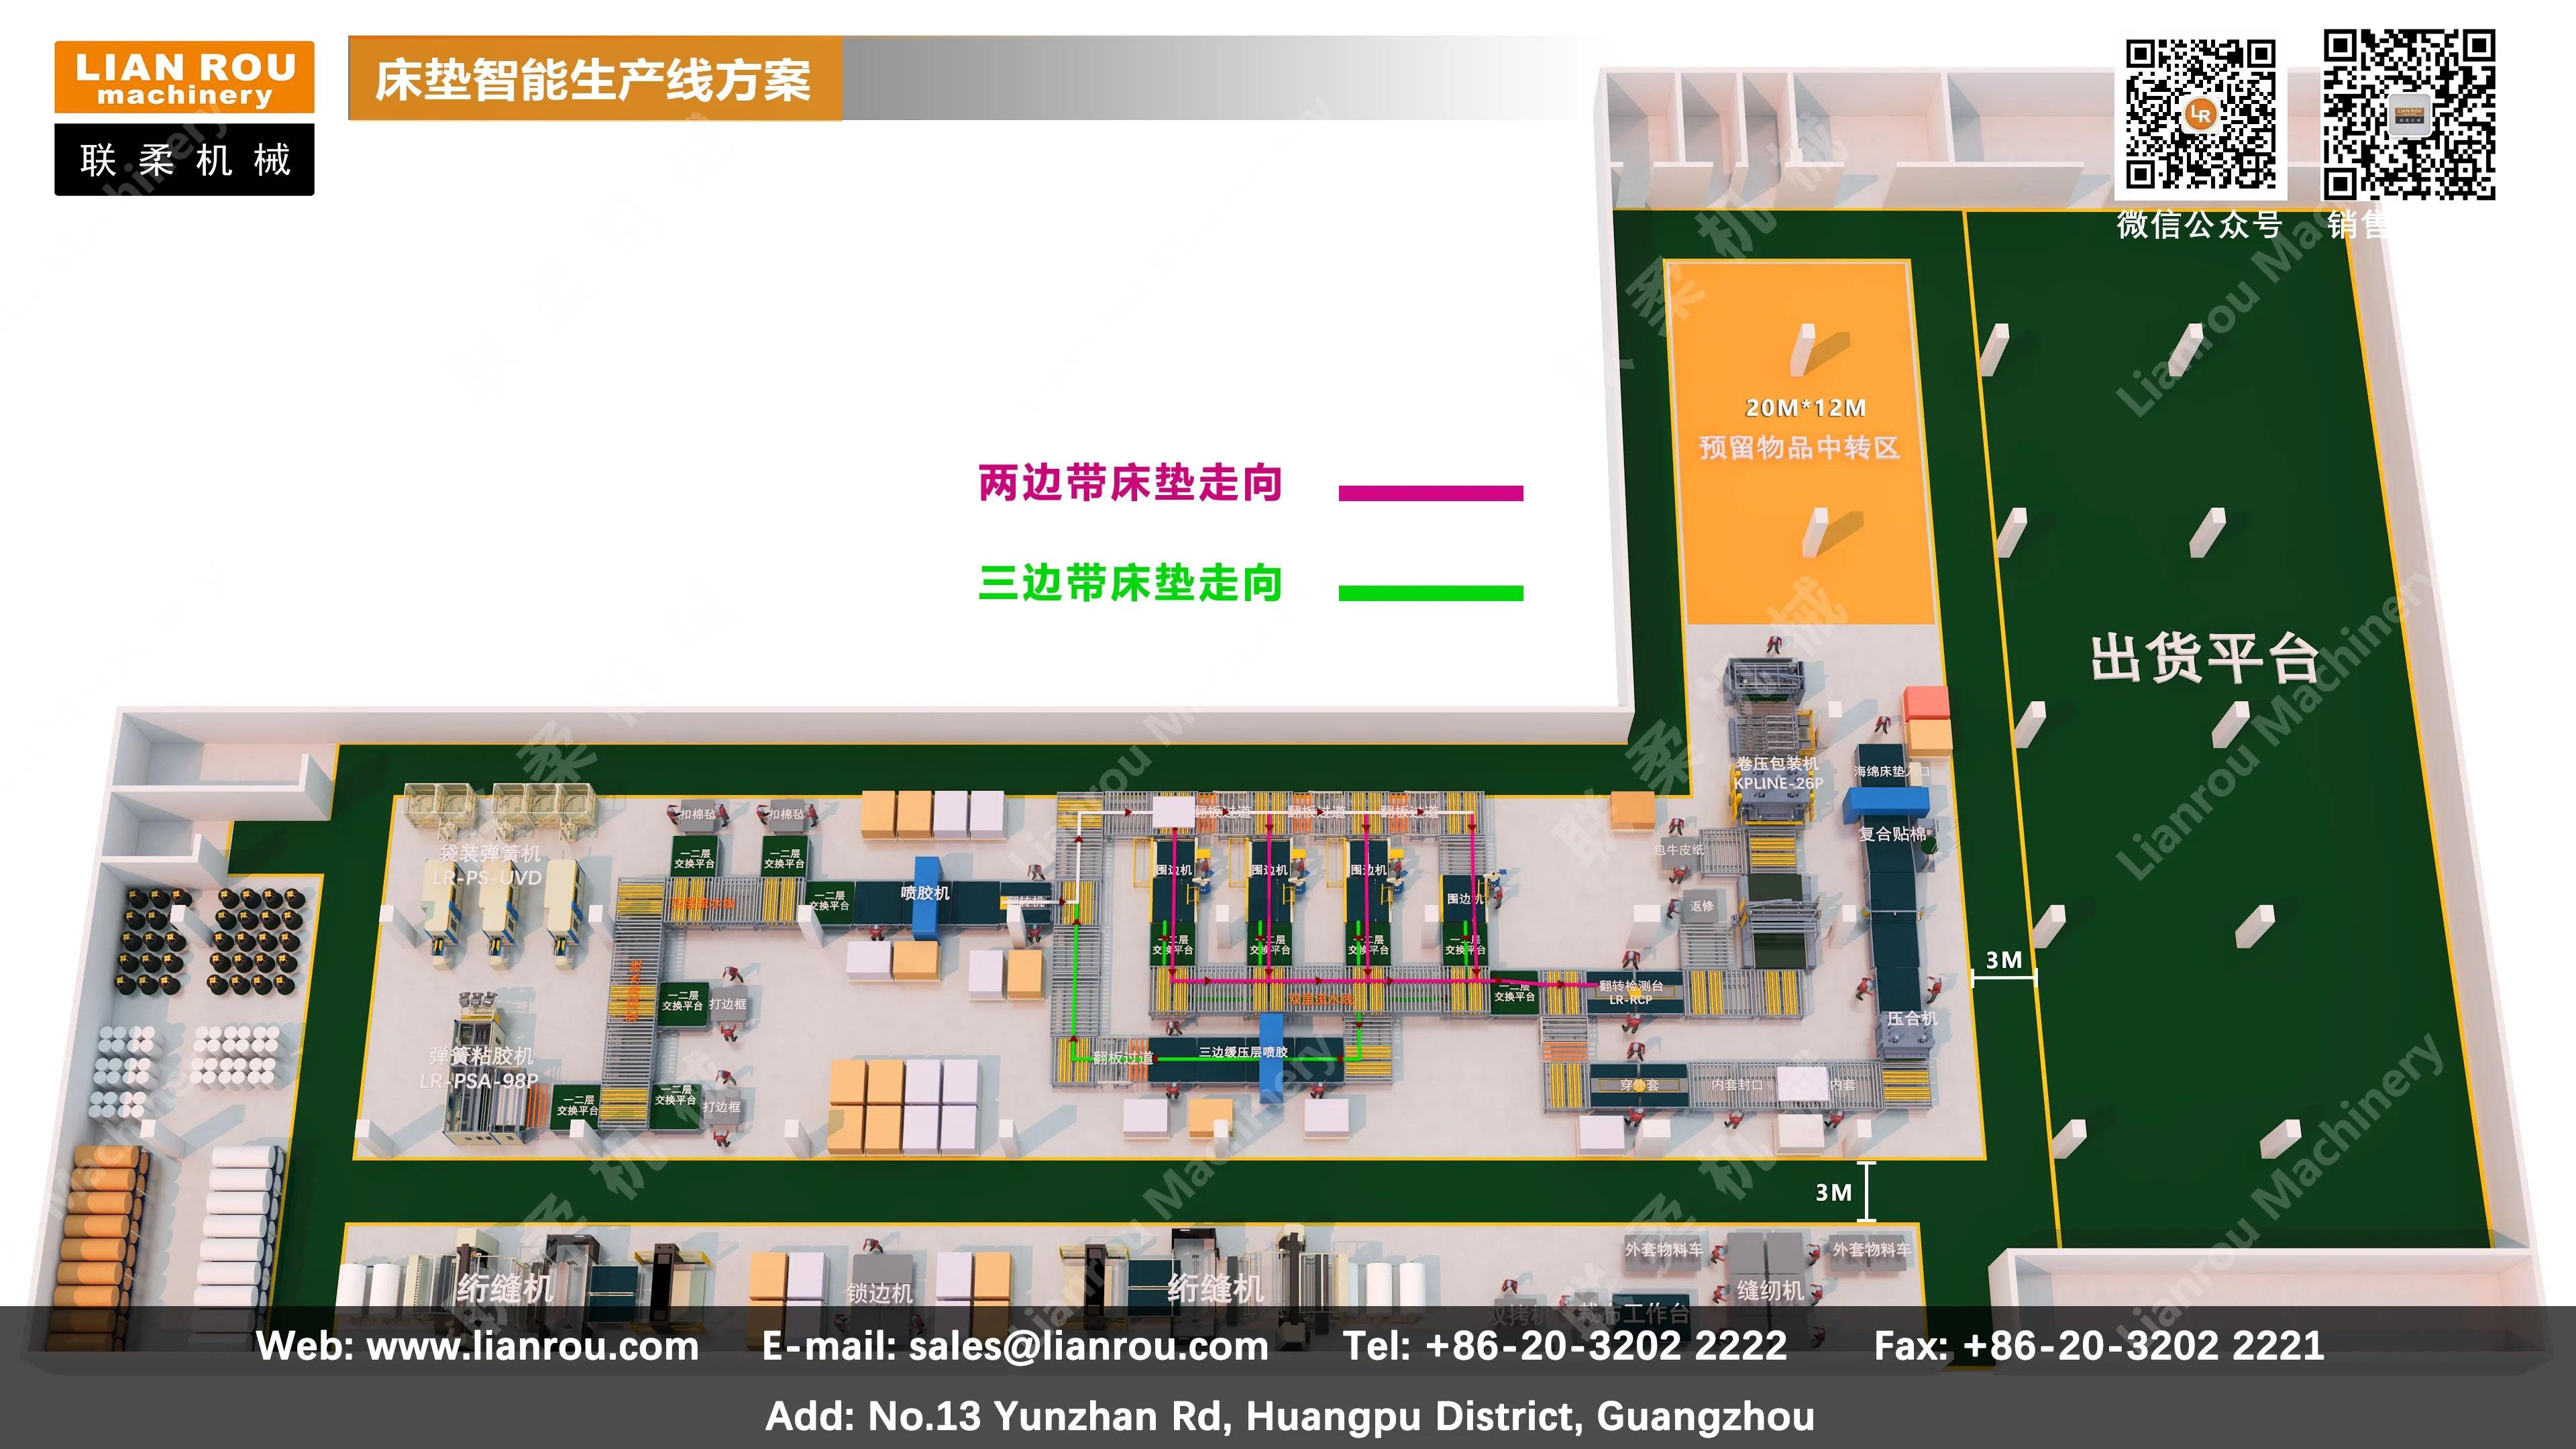Click the 微信公众号 WeChat QR code
Viewport: 2576px width, 1449px height.
pyautogui.click(x=2200, y=114)
